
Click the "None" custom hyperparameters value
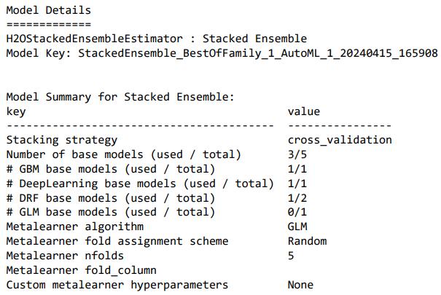click(300, 285)
